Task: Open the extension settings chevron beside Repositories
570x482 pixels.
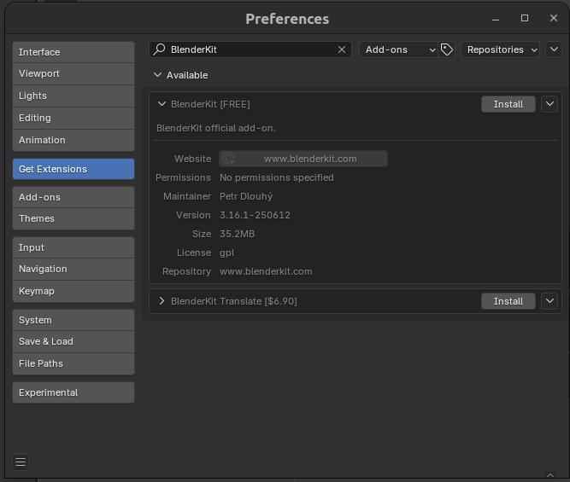Action: [554, 49]
